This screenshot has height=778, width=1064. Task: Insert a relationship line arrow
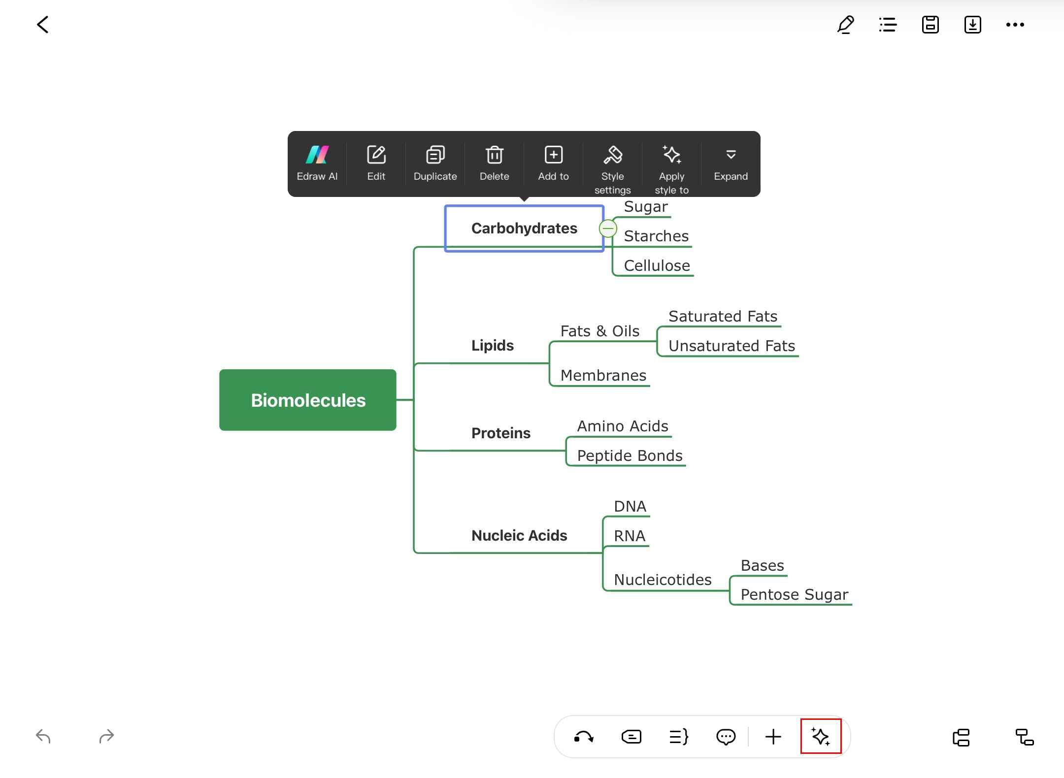[x=584, y=737]
